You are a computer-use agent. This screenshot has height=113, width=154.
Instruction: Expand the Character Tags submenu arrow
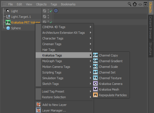point(91,38)
